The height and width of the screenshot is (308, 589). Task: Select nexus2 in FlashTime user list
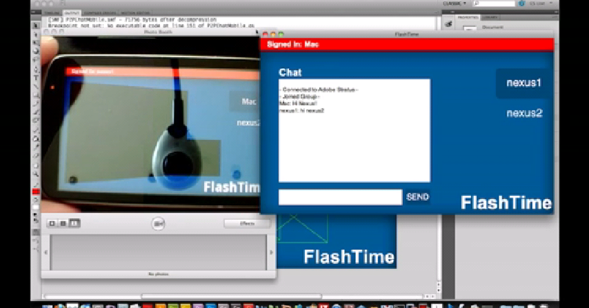[x=524, y=113]
